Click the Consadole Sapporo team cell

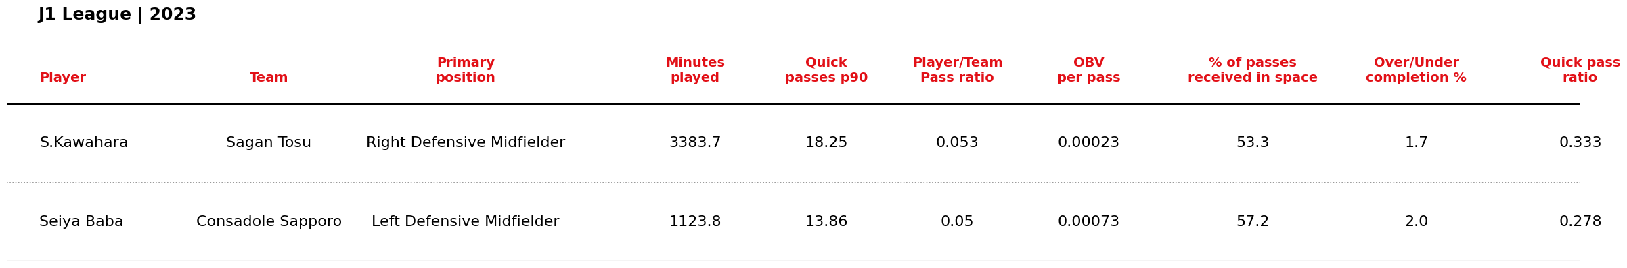pos(269,222)
